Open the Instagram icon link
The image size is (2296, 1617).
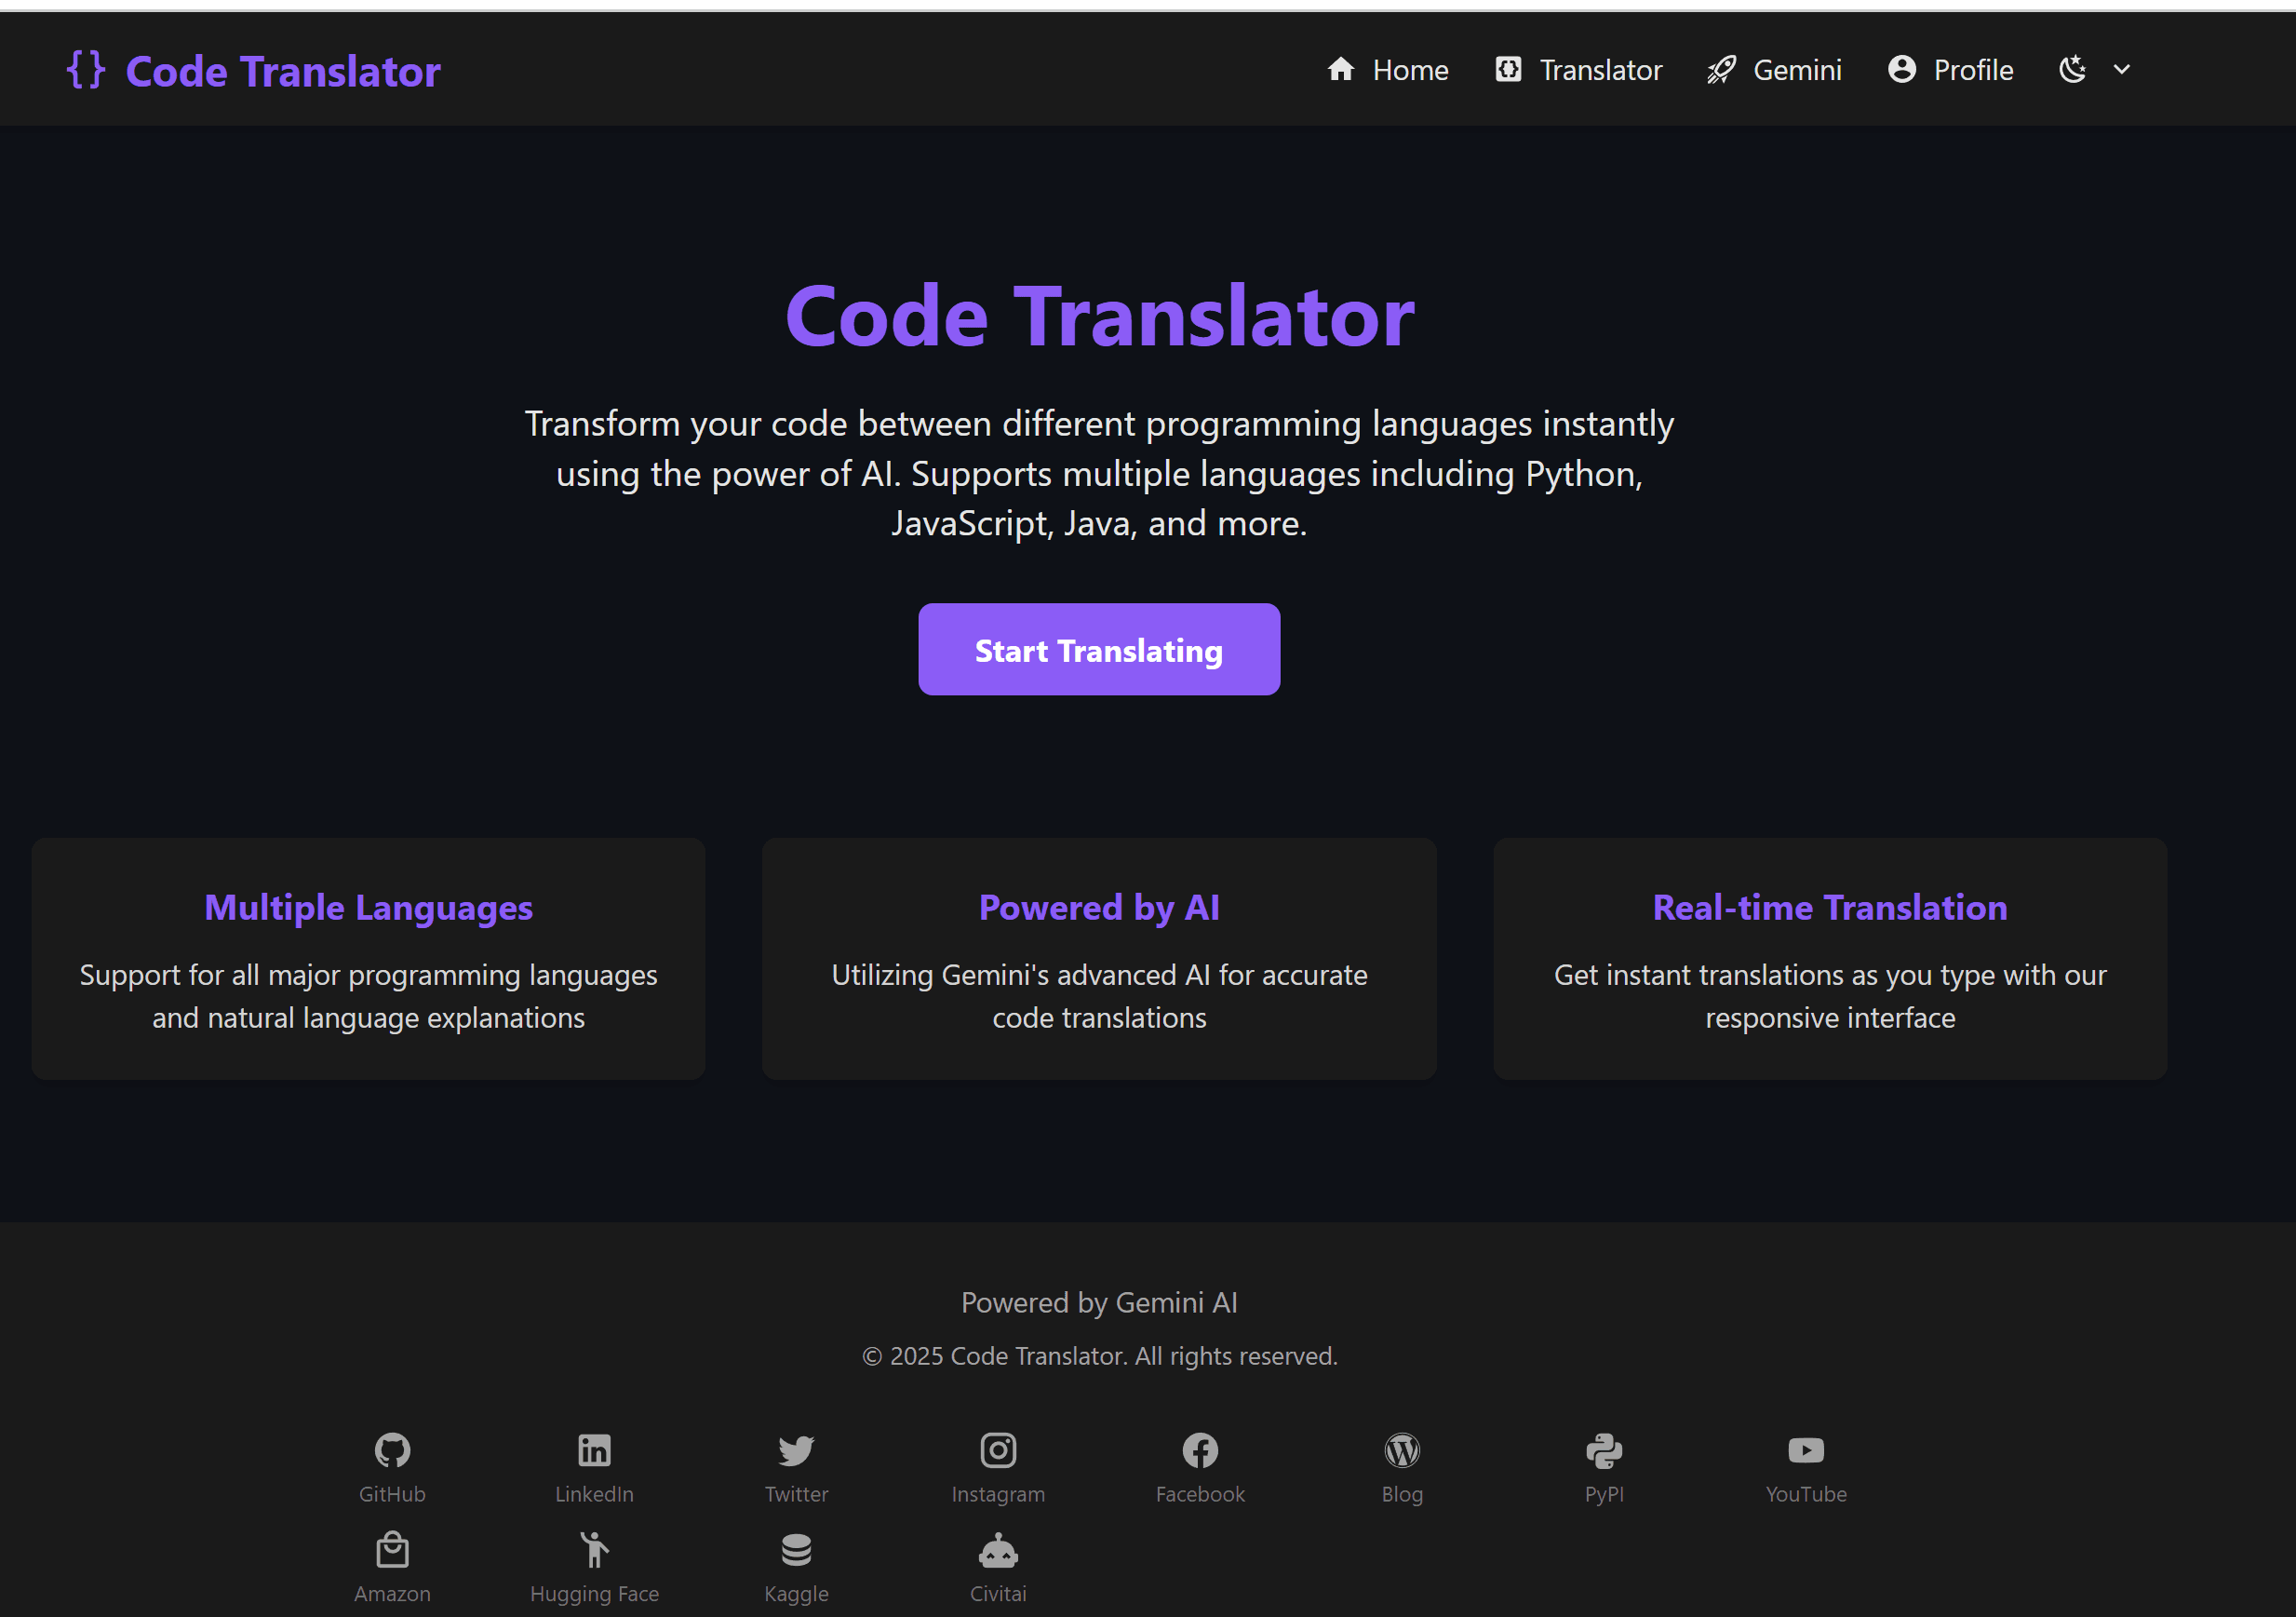point(998,1449)
